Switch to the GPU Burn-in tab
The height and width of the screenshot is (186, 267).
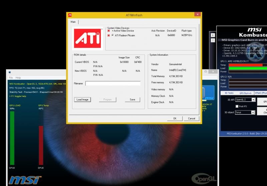[x=245, y=93]
